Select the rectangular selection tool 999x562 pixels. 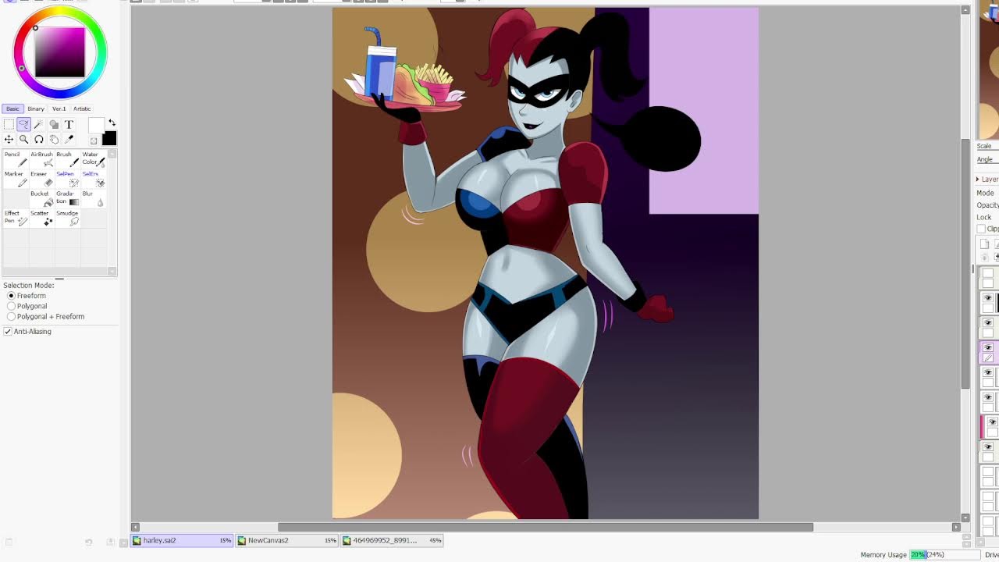coord(9,124)
